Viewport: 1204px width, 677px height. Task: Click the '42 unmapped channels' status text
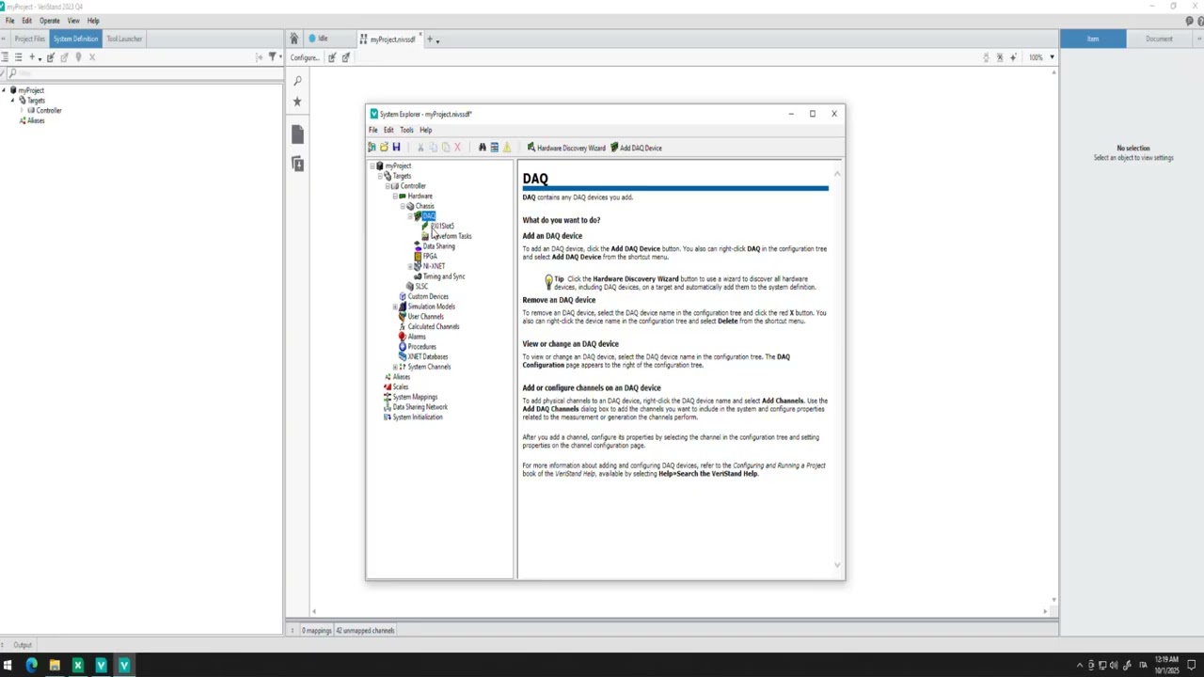pyautogui.click(x=365, y=631)
